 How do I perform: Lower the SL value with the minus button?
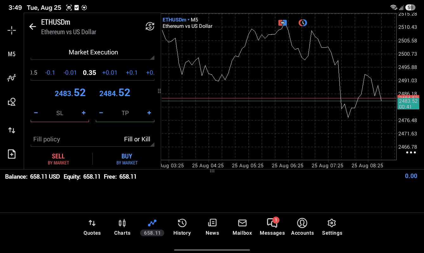[36, 113]
